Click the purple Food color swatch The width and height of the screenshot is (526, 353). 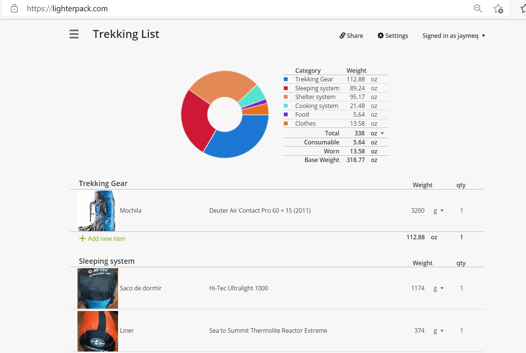point(286,114)
